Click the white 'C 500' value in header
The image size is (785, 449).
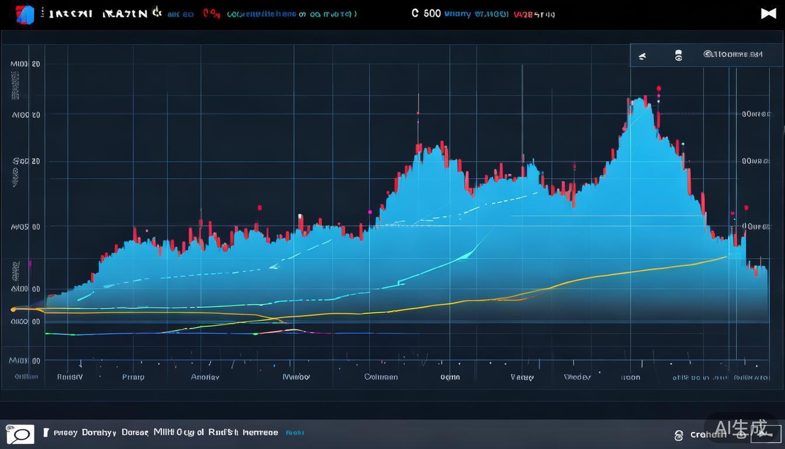426,13
